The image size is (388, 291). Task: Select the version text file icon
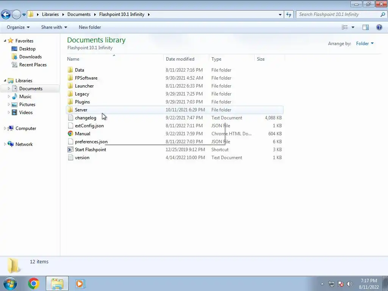tap(70, 157)
